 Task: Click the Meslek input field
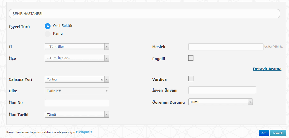[x=226, y=47]
